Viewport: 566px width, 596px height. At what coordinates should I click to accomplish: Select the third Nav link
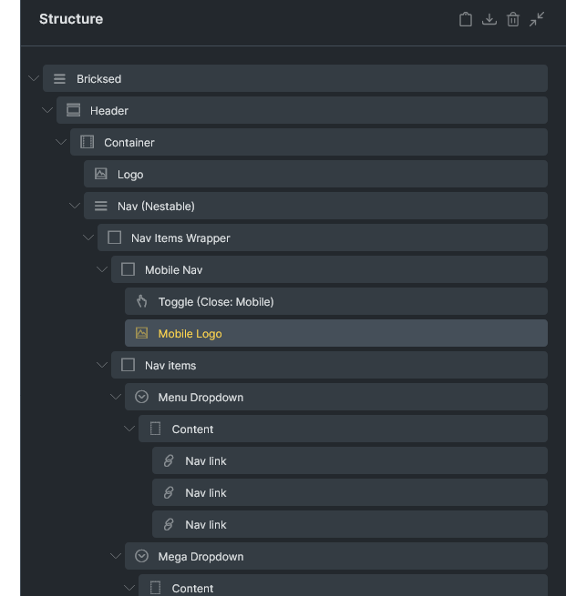pos(350,524)
